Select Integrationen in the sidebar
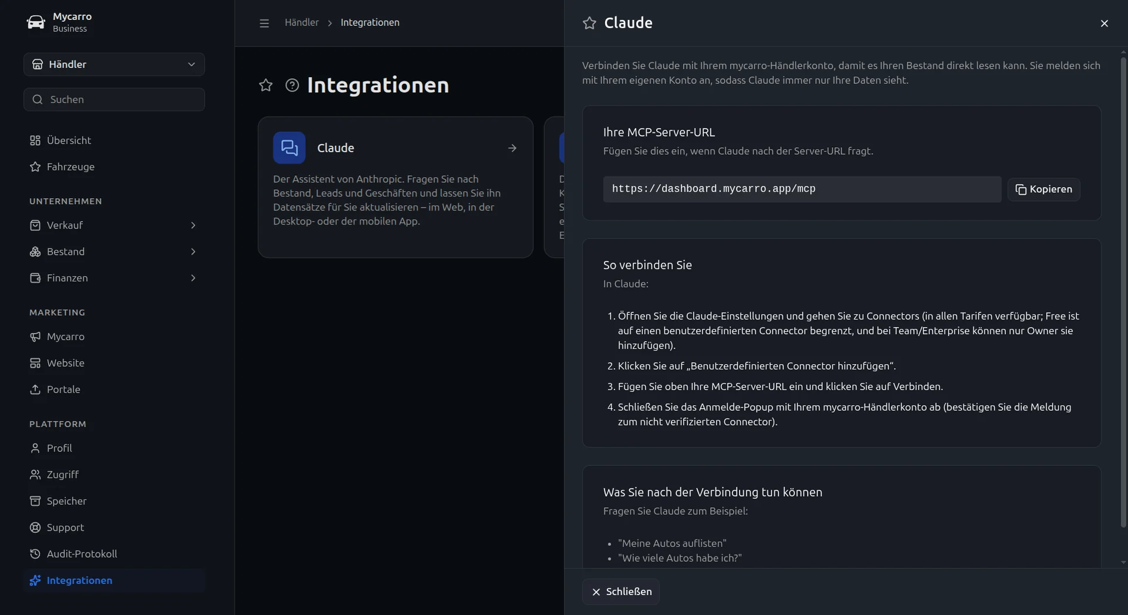The width and height of the screenshot is (1128, 615). [114, 580]
